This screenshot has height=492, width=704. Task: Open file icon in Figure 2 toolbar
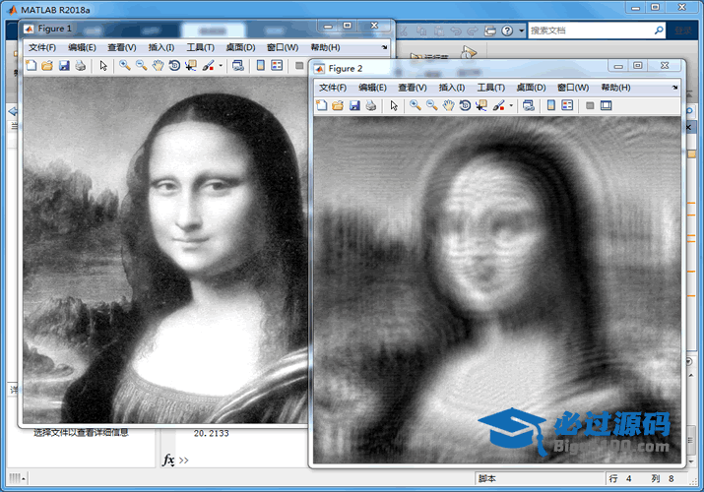coord(338,105)
